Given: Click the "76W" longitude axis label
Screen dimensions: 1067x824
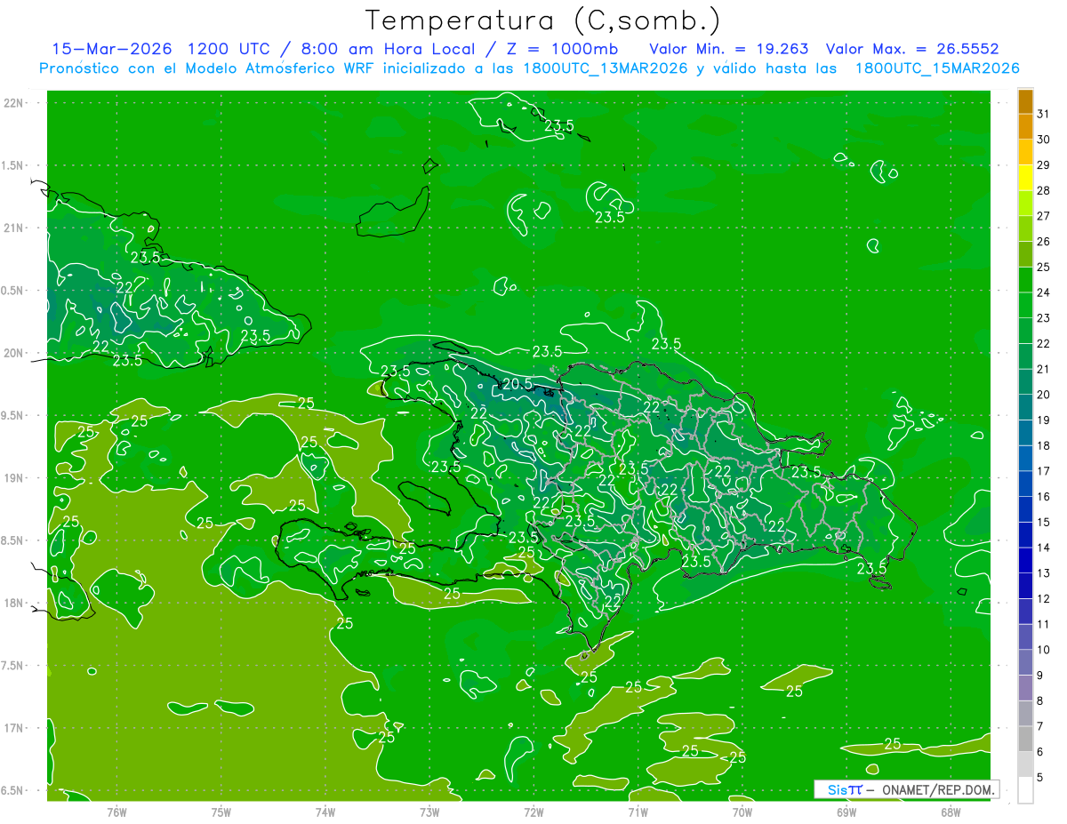Looking at the screenshot, I should click(x=116, y=812).
